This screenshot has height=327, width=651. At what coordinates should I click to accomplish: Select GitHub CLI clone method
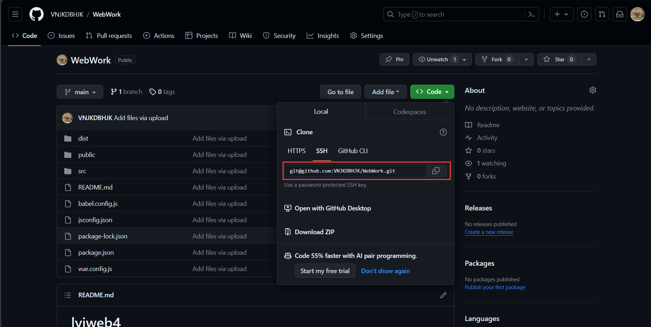[x=353, y=151]
